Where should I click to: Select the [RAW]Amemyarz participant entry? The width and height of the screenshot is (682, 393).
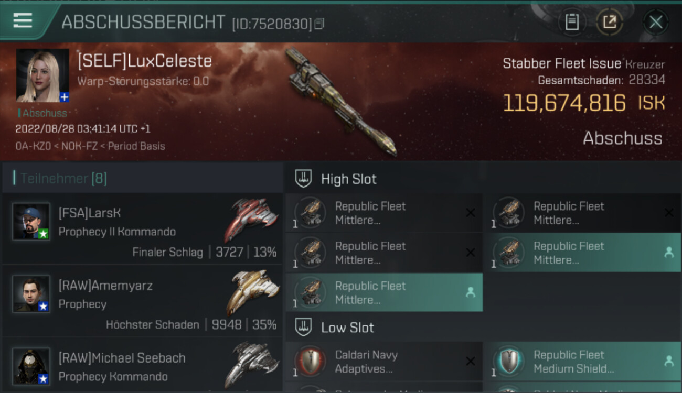pos(142,301)
